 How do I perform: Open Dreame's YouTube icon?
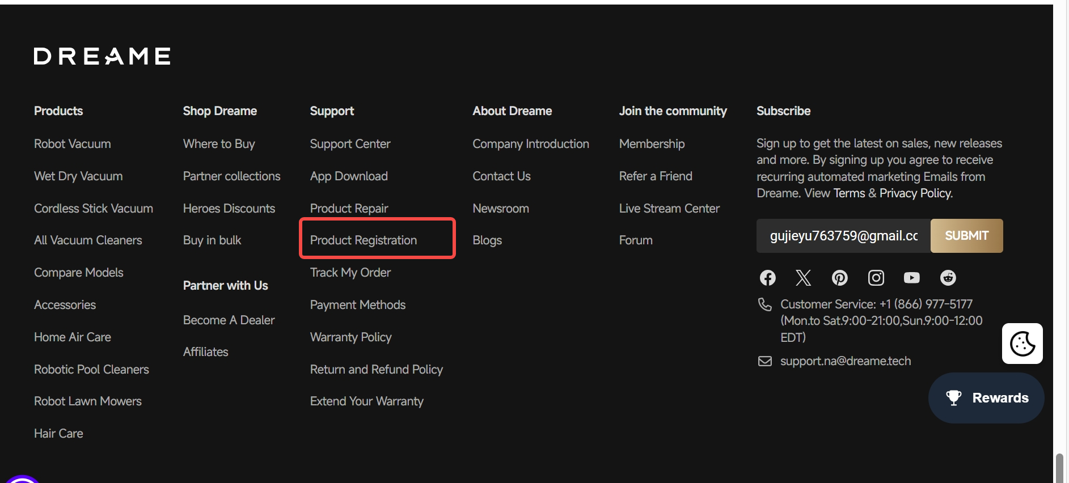pos(911,278)
